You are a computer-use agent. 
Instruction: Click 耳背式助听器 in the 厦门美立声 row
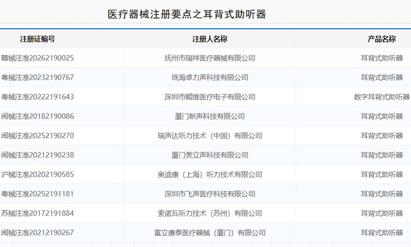pos(382,155)
